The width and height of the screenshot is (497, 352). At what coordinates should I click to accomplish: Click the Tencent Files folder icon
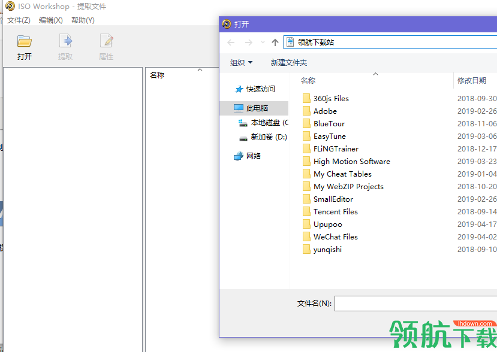[306, 212]
